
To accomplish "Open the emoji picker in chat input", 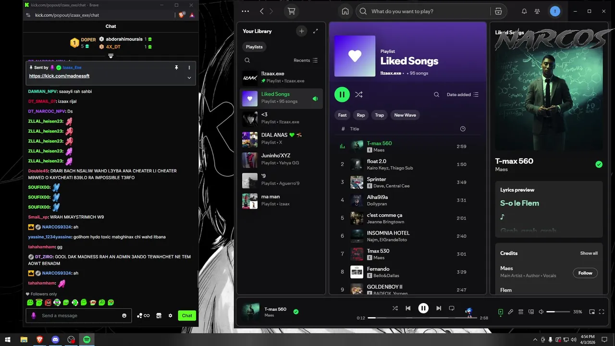I will tap(124, 316).
